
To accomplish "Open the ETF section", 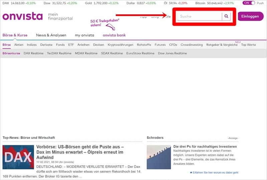I will (71, 45).
